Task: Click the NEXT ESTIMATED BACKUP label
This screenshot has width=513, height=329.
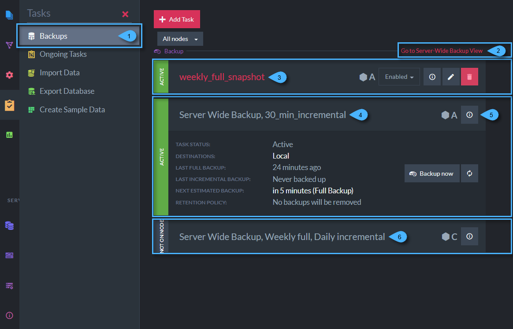Action: [210, 191]
